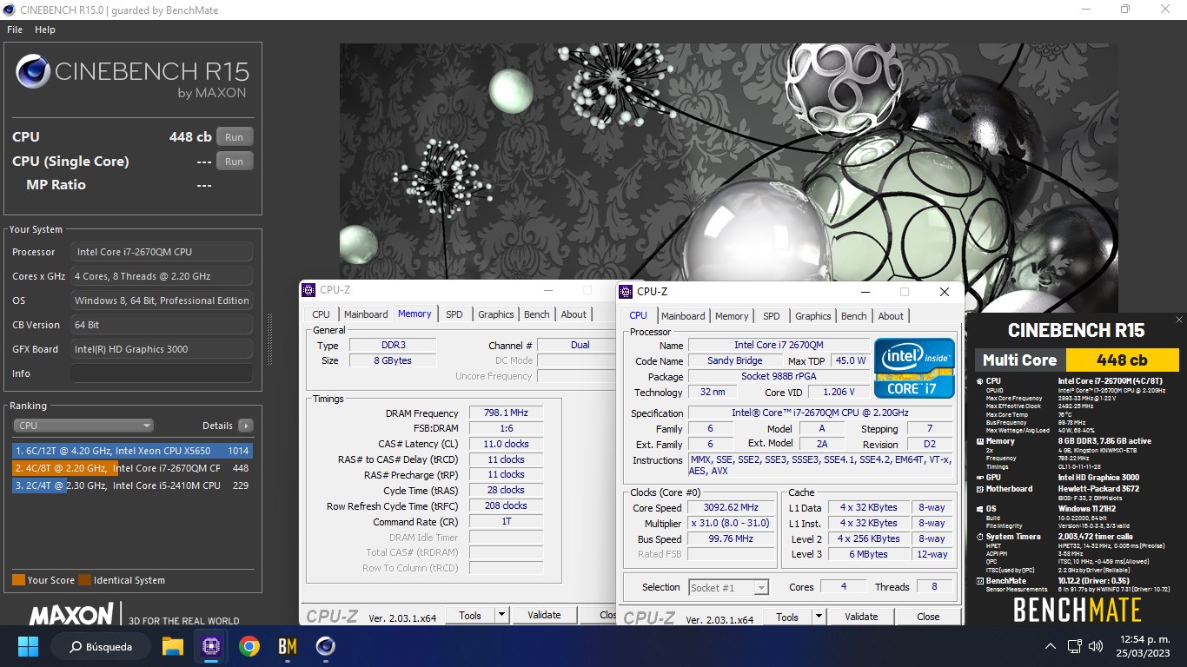Click the Motherboard icon in the BenchMate panel
1187x667 pixels.
tap(979, 489)
